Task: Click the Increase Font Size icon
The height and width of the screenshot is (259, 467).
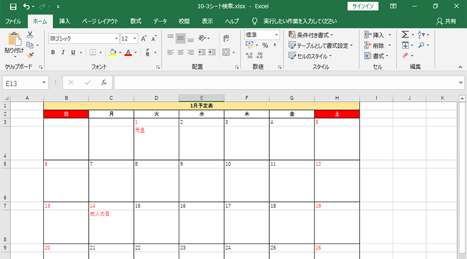Action: click(x=144, y=39)
